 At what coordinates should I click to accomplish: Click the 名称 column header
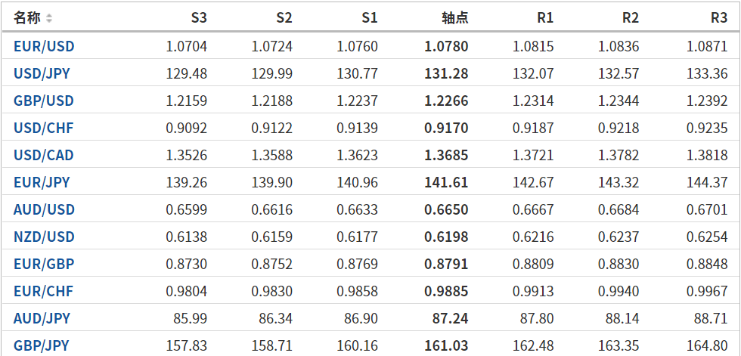pyautogui.click(x=27, y=18)
